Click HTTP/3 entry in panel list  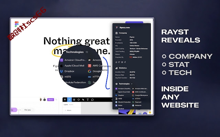tap(136, 99)
